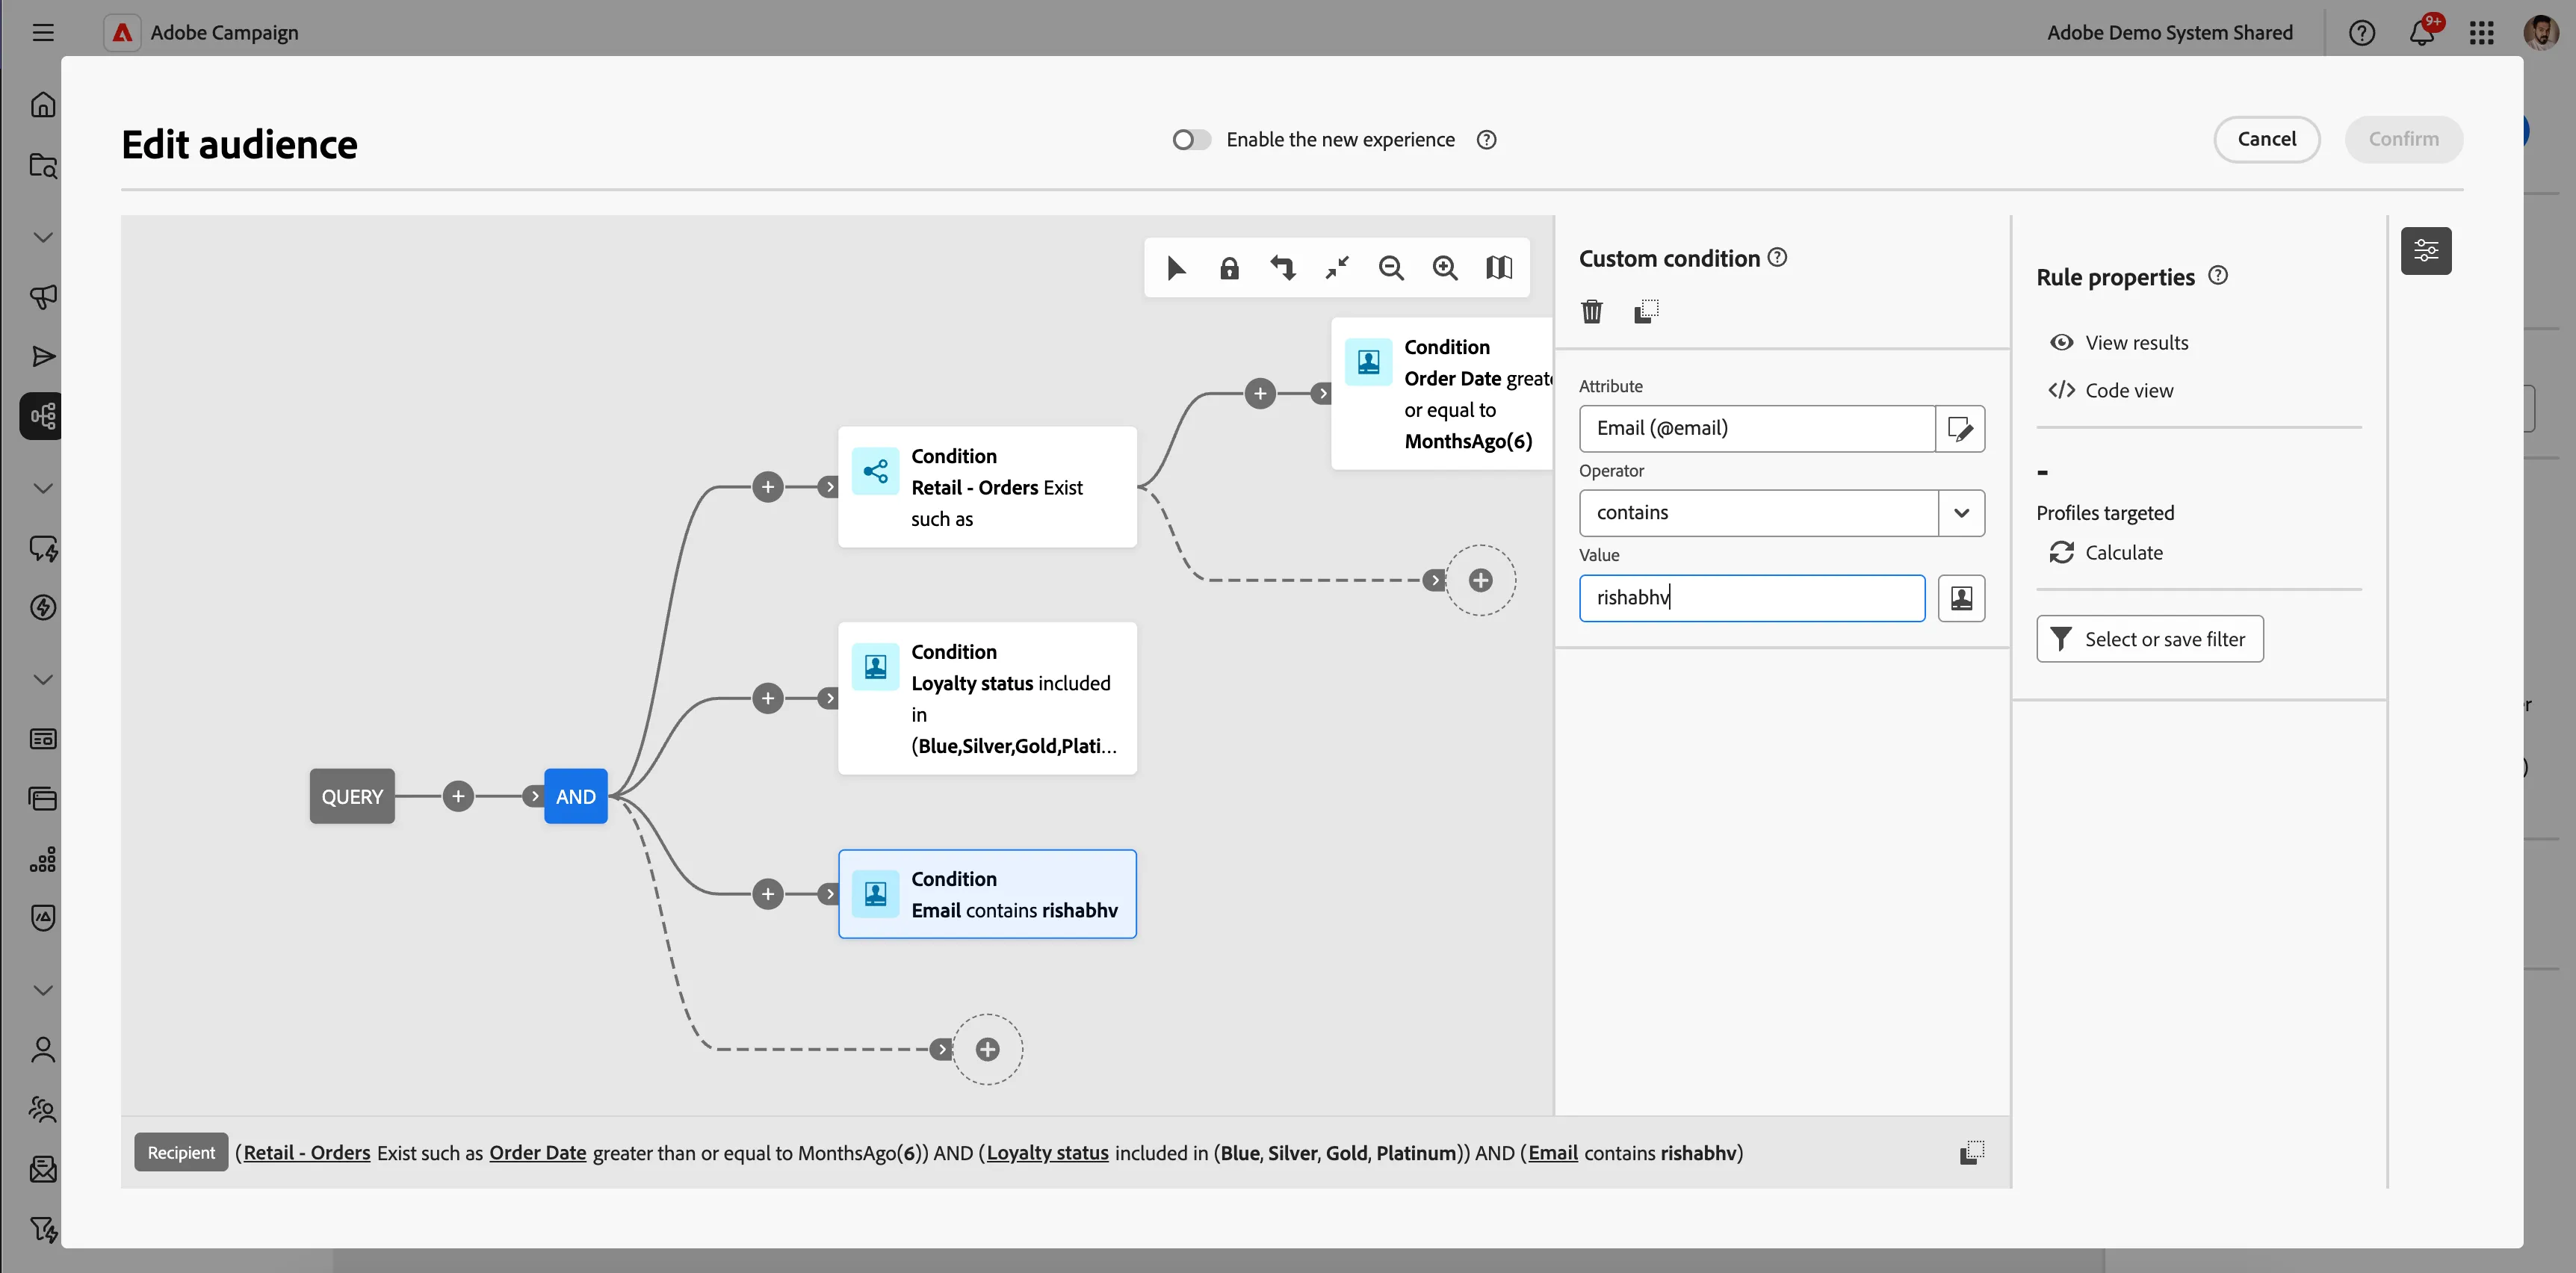Open the rule properties settings panel icon
Image resolution: width=2576 pixels, height=1273 pixels.
click(x=2426, y=251)
